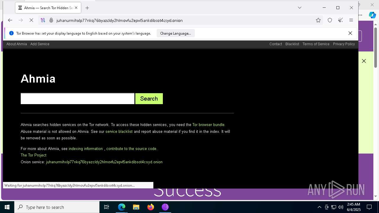This screenshot has width=379, height=213.
Task: Open the clock and date flyout
Action: 354,207
